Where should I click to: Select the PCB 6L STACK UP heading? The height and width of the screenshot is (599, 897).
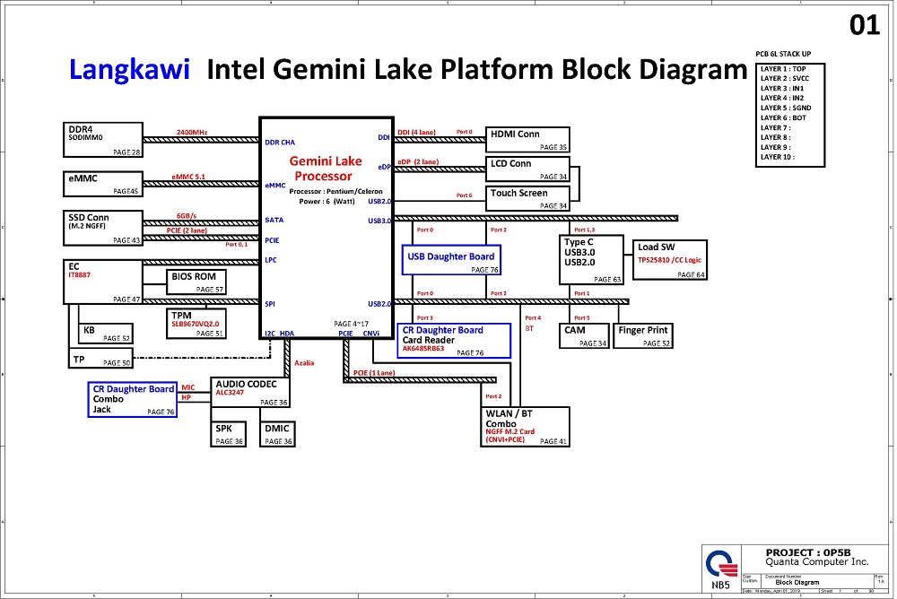pyautogui.click(x=783, y=55)
